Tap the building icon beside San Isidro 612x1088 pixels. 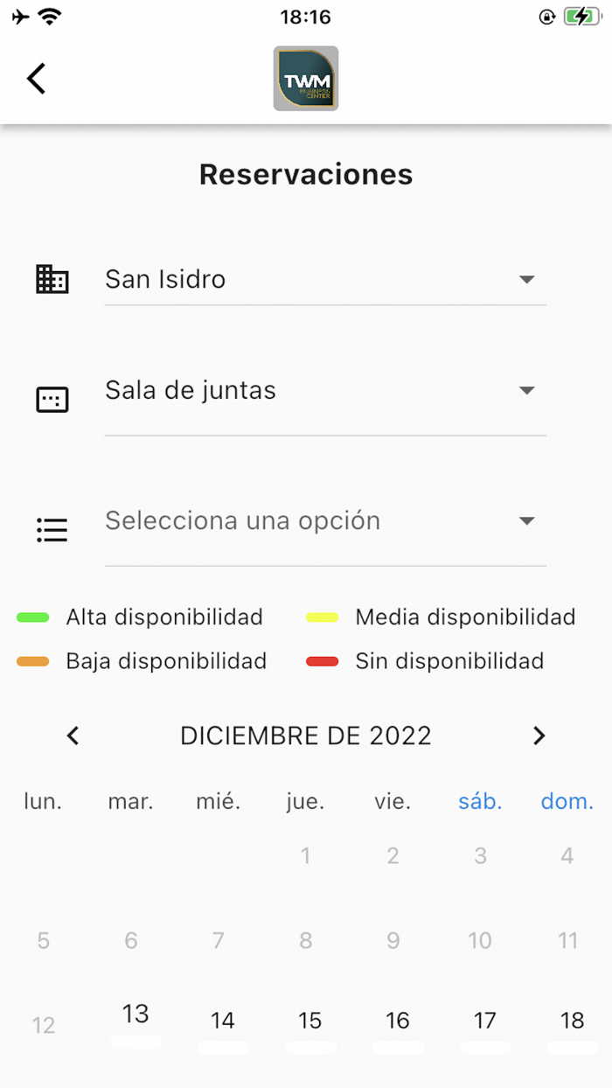pyautogui.click(x=52, y=279)
